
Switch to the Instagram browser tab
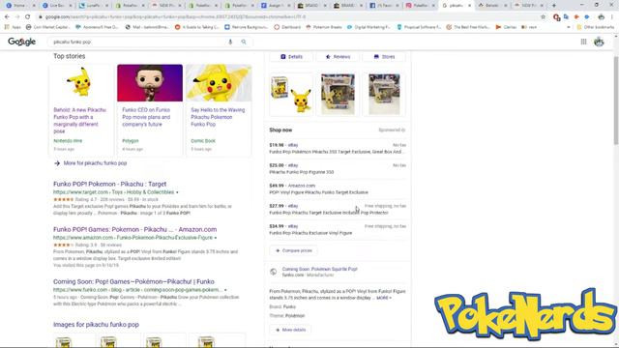pyautogui.click(x=420, y=6)
